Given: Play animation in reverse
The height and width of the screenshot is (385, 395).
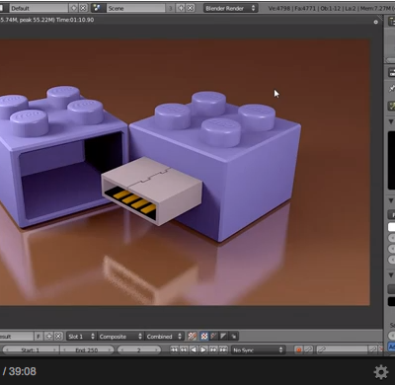Looking at the screenshot, I should (x=194, y=349).
